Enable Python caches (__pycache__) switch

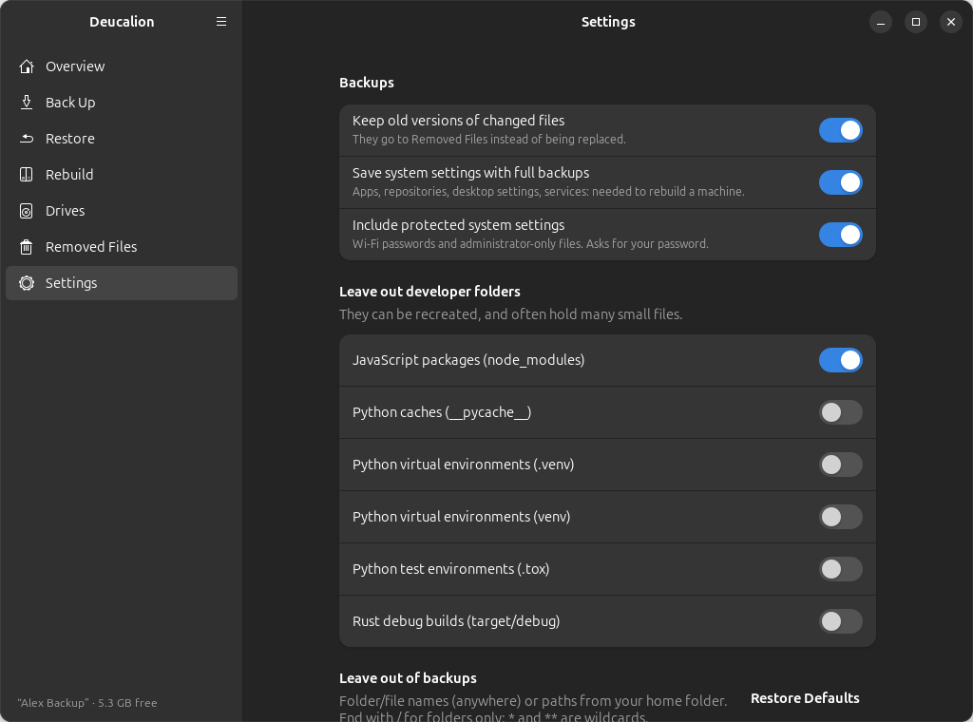pyautogui.click(x=840, y=412)
